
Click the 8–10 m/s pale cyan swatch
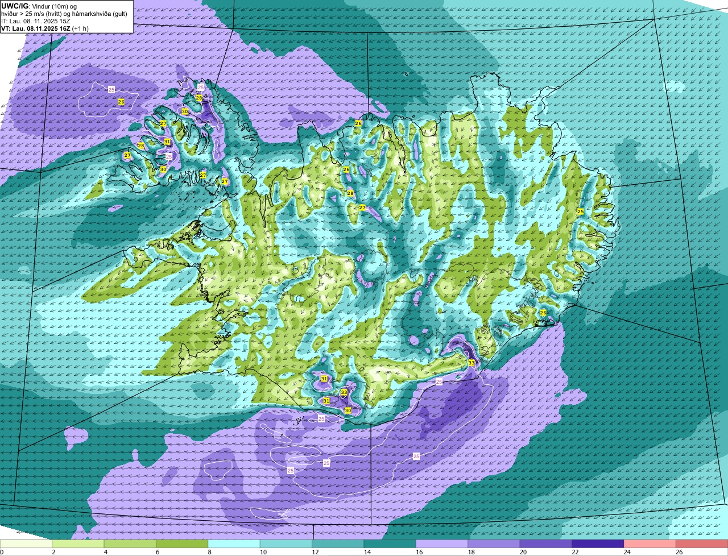pyautogui.click(x=234, y=544)
